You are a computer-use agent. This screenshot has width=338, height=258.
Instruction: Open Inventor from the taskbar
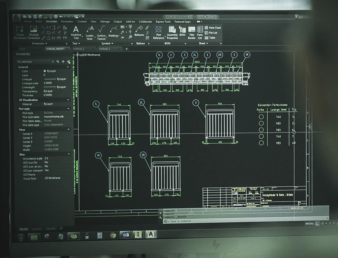click(138, 234)
